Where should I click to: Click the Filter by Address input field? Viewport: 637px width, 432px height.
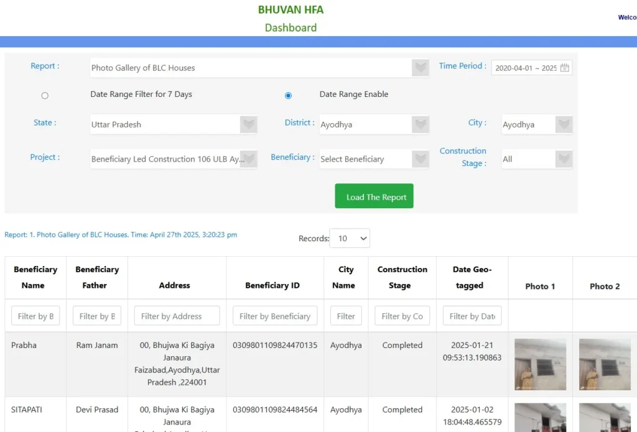click(x=177, y=316)
